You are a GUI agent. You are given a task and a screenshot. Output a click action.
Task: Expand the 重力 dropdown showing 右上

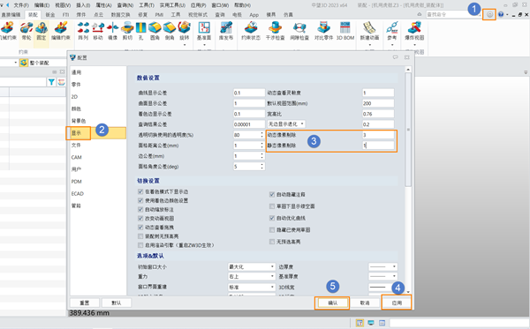[252, 276]
